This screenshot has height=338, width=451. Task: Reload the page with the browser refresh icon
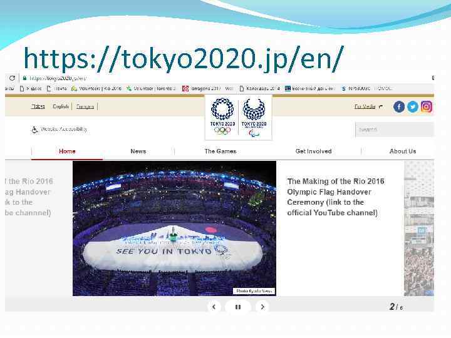pos(12,78)
